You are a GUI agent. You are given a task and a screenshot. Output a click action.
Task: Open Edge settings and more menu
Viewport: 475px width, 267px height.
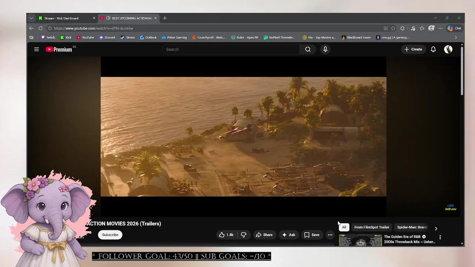tap(440, 28)
